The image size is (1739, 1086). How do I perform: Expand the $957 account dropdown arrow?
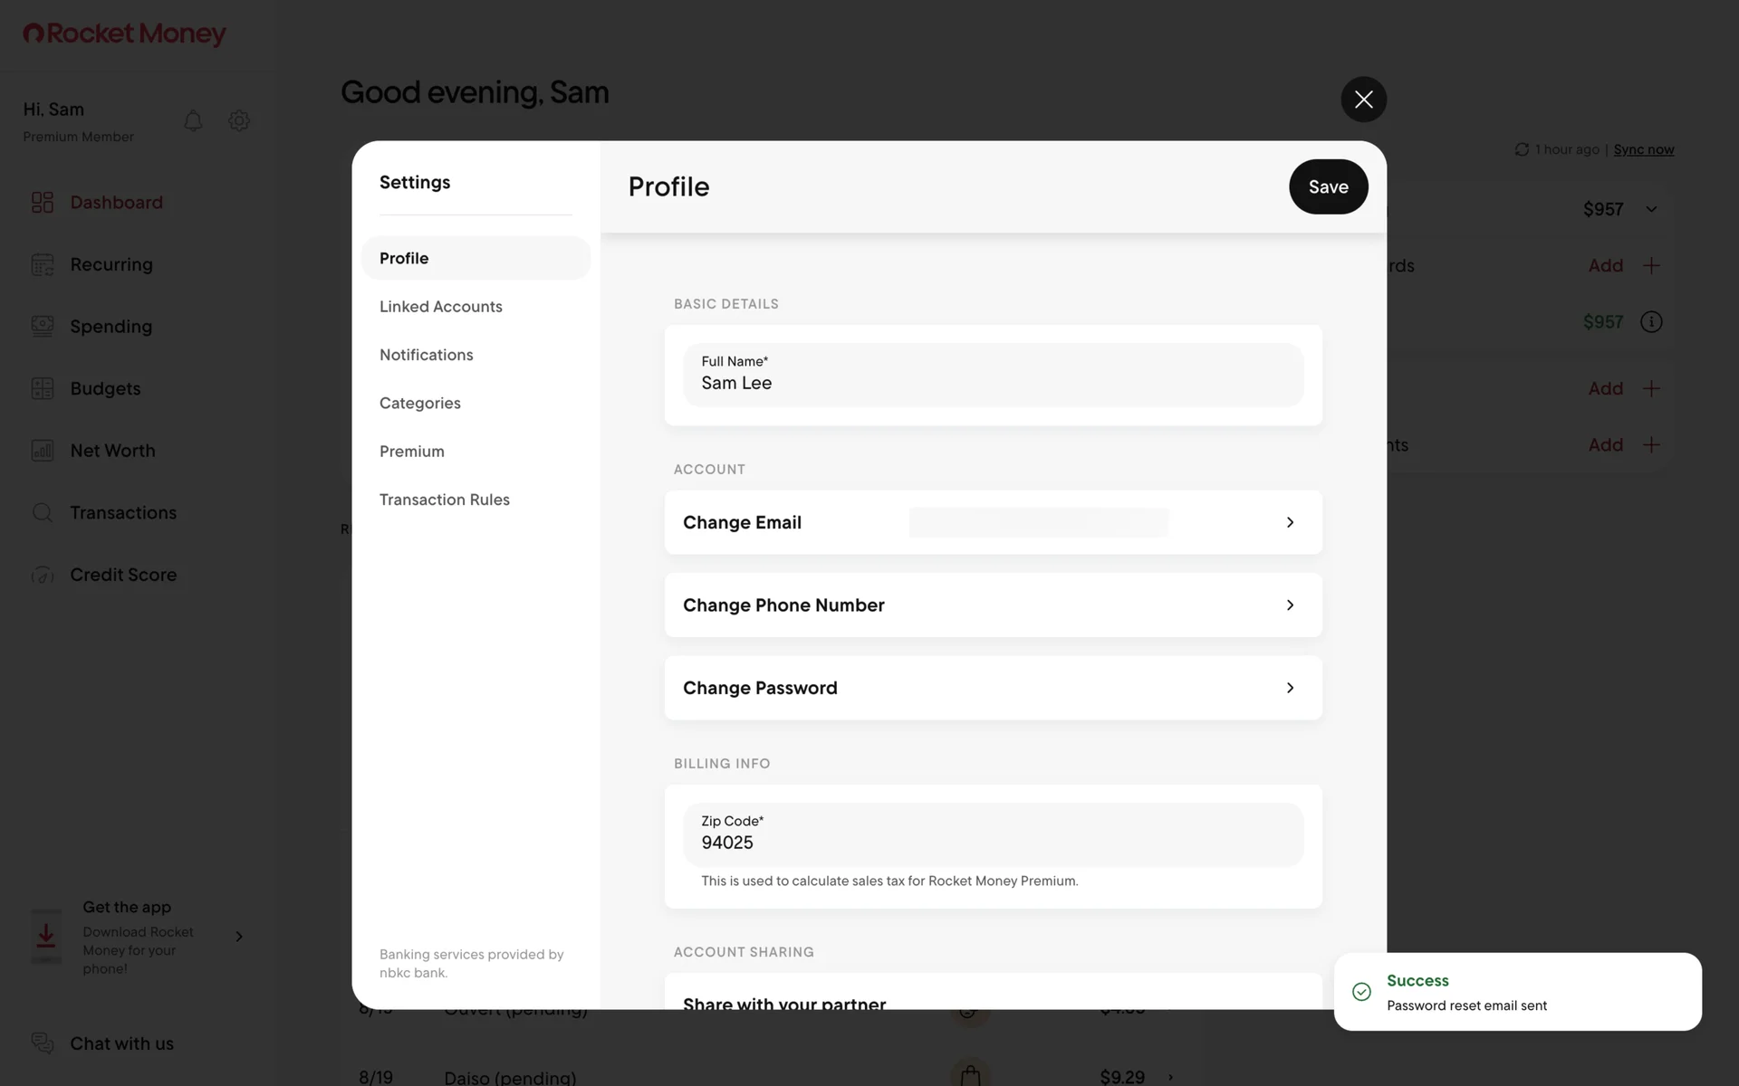click(1651, 209)
